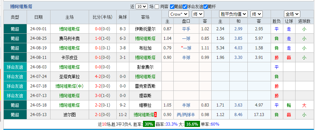Open the 胜平负均值 dropdown
The image size is (315, 130).
pyautogui.click(x=233, y=14)
